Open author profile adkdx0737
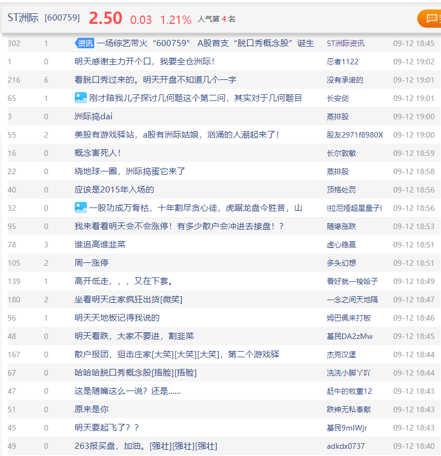The image size is (441, 456). [346, 446]
